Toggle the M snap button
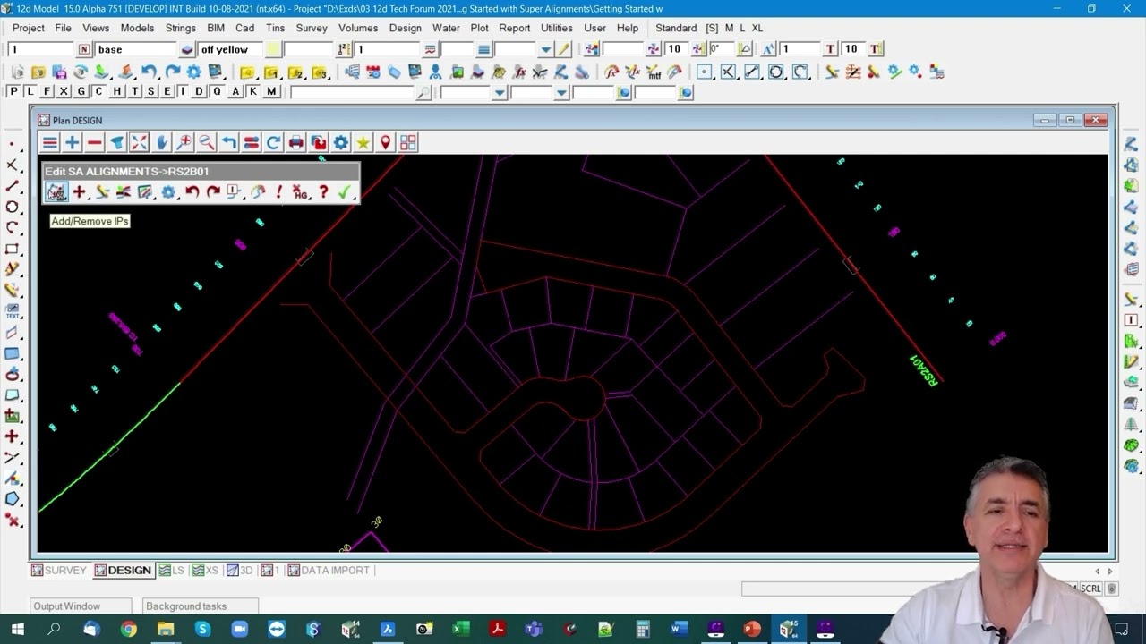This screenshot has width=1146, height=644. [x=271, y=92]
